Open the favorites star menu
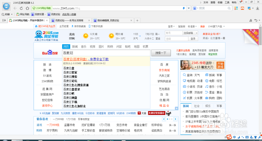Viewport: 262px width, 141px height. point(7,14)
